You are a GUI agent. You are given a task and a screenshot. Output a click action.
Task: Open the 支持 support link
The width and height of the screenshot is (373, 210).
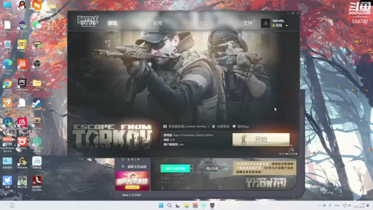pyautogui.click(x=248, y=23)
